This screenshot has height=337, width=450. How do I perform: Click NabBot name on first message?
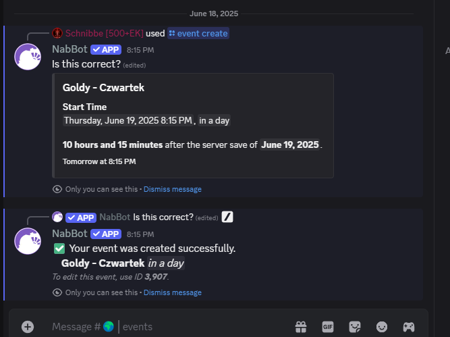tap(69, 49)
